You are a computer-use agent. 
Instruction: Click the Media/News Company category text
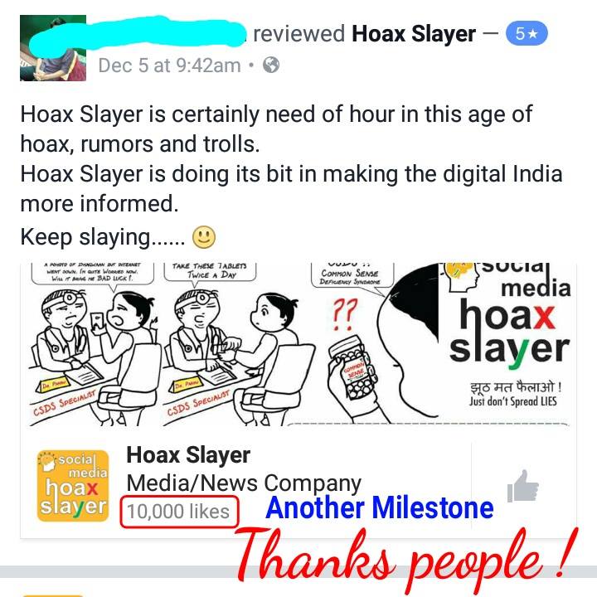click(244, 483)
